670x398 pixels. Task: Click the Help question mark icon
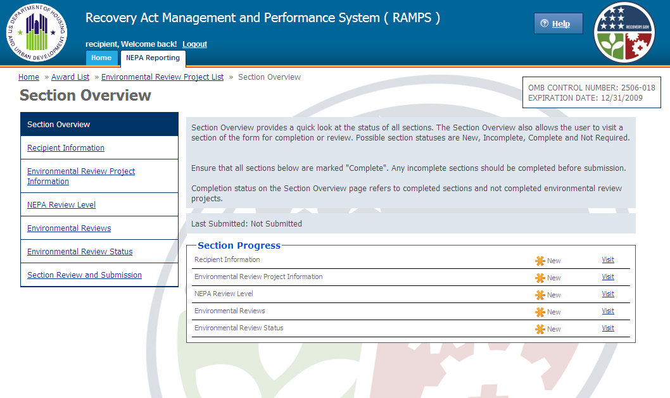click(x=544, y=24)
